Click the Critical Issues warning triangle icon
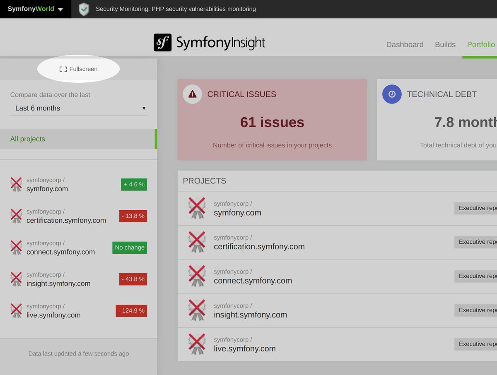This screenshot has width=497, height=375. tap(192, 94)
